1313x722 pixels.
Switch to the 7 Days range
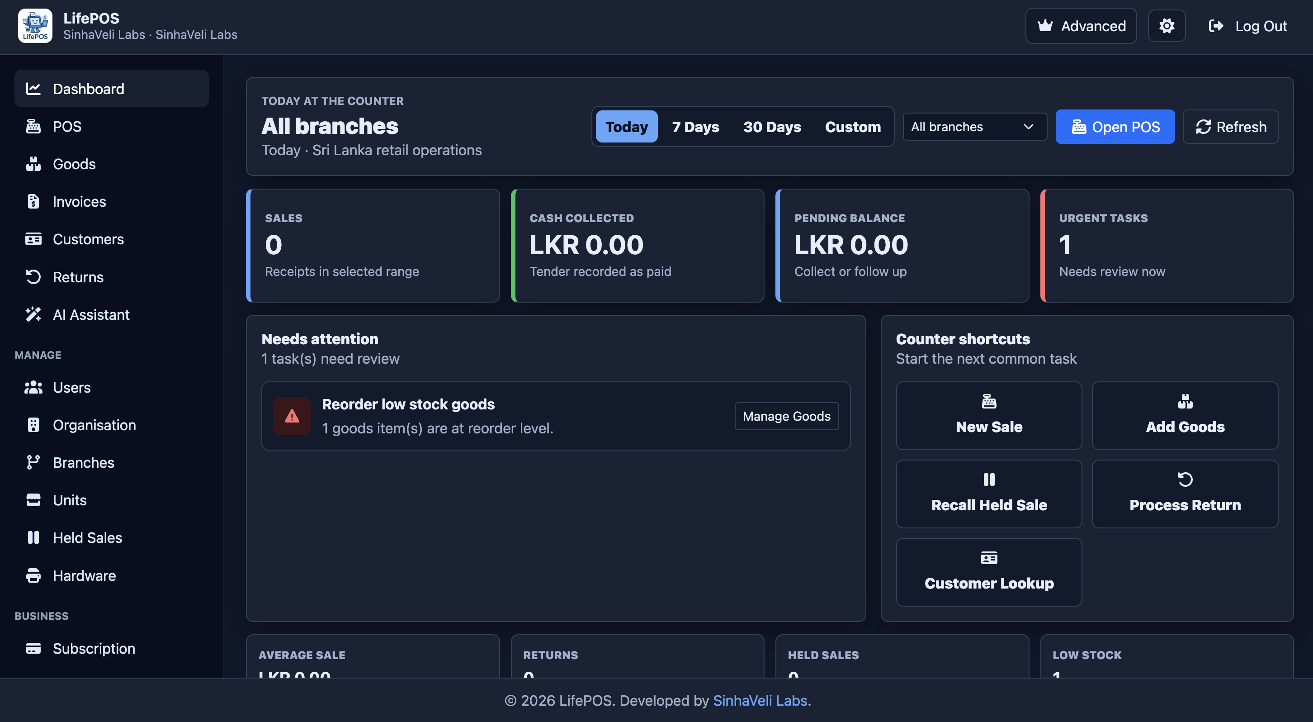coord(695,127)
